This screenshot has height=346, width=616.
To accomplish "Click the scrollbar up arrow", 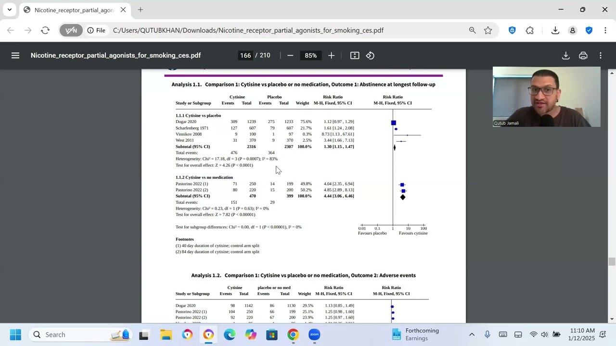I will click(x=612, y=73).
